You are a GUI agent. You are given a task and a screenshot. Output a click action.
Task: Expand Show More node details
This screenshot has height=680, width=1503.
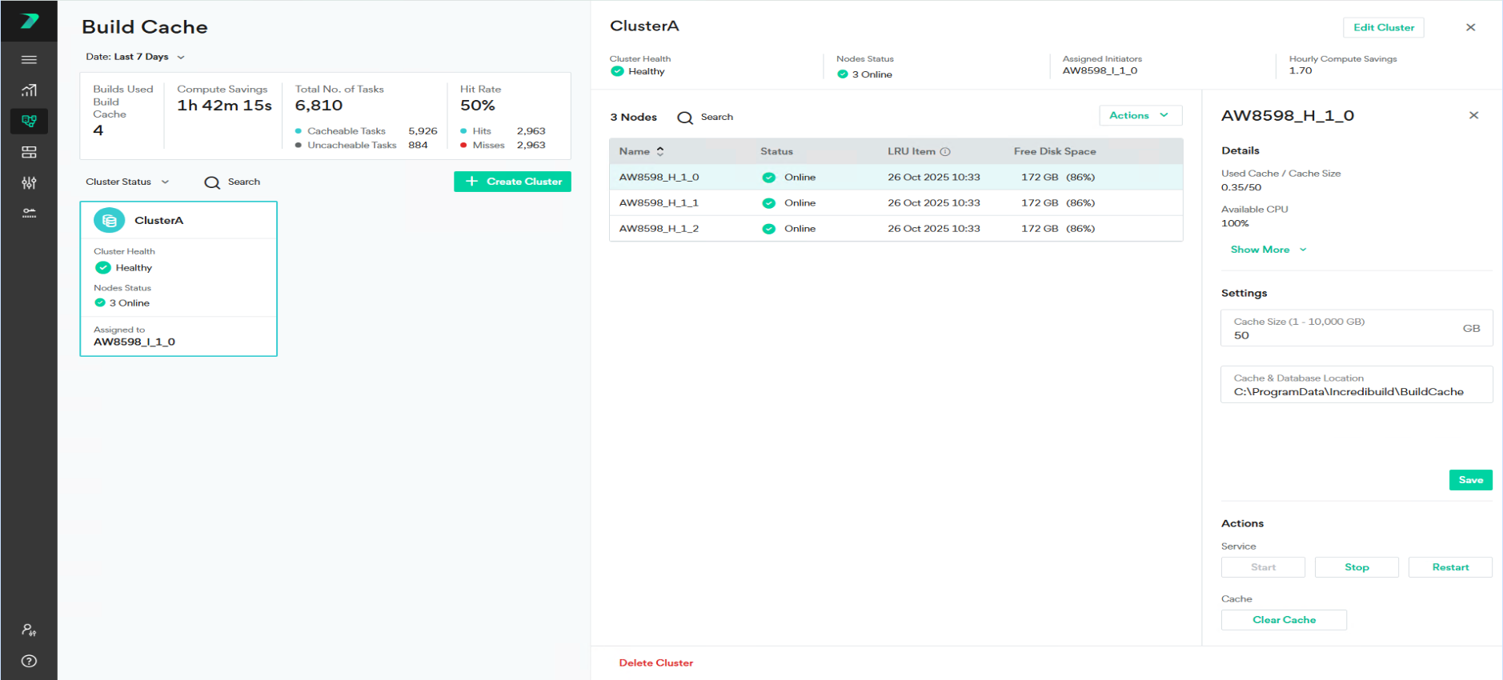(1268, 250)
